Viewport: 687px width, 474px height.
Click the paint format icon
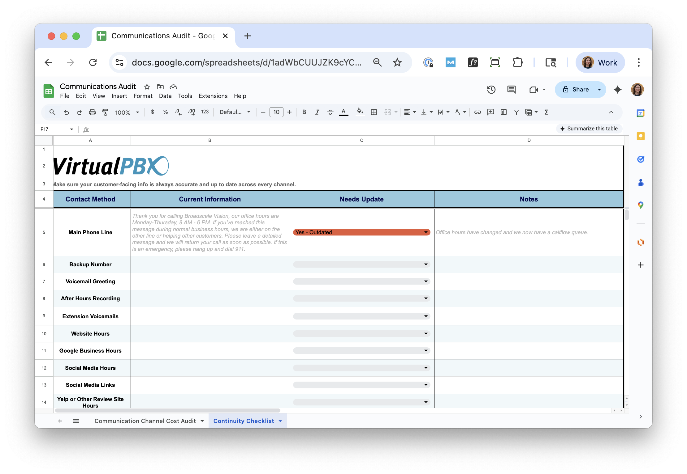[x=105, y=112]
